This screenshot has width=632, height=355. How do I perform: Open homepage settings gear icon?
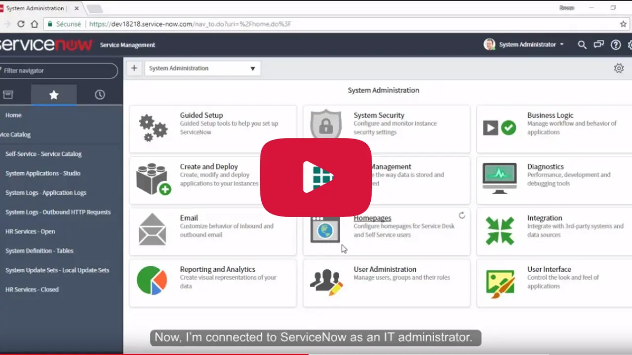[619, 69]
